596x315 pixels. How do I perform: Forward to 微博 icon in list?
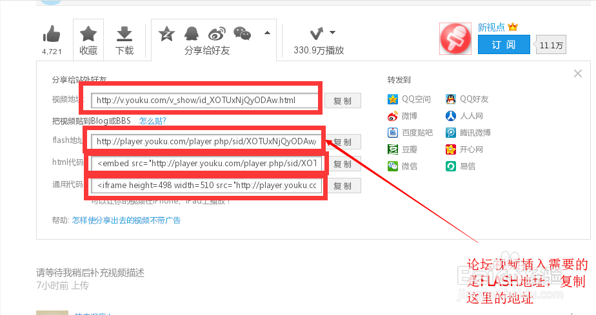tap(393, 116)
